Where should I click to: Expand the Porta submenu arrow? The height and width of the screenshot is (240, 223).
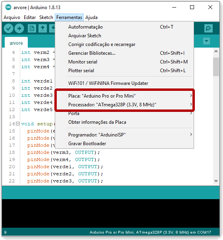tap(191, 113)
